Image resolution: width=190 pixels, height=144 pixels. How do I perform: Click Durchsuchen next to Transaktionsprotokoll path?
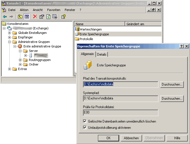point(172,84)
